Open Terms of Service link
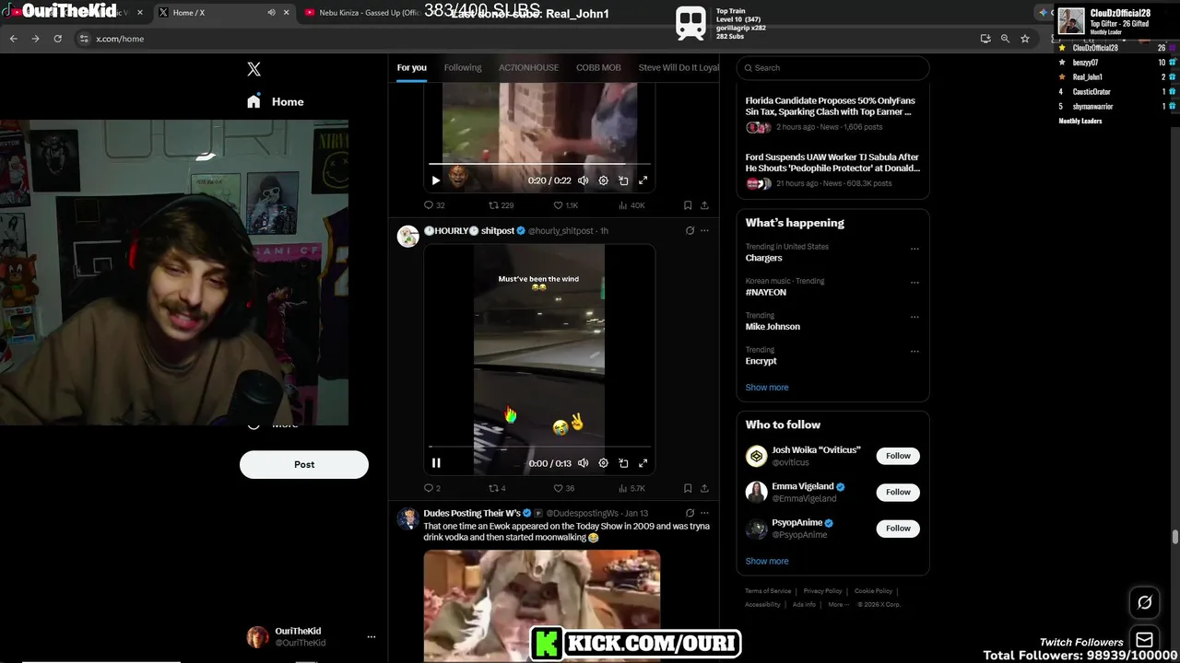Screen dimensions: 1180x663 [768, 591]
